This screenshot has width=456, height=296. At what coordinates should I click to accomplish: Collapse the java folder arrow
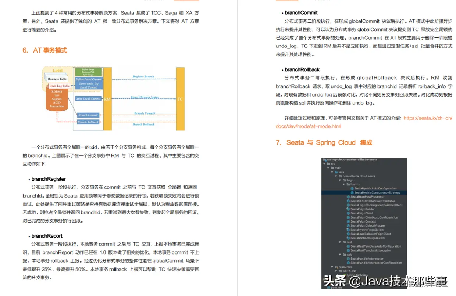click(x=332, y=172)
